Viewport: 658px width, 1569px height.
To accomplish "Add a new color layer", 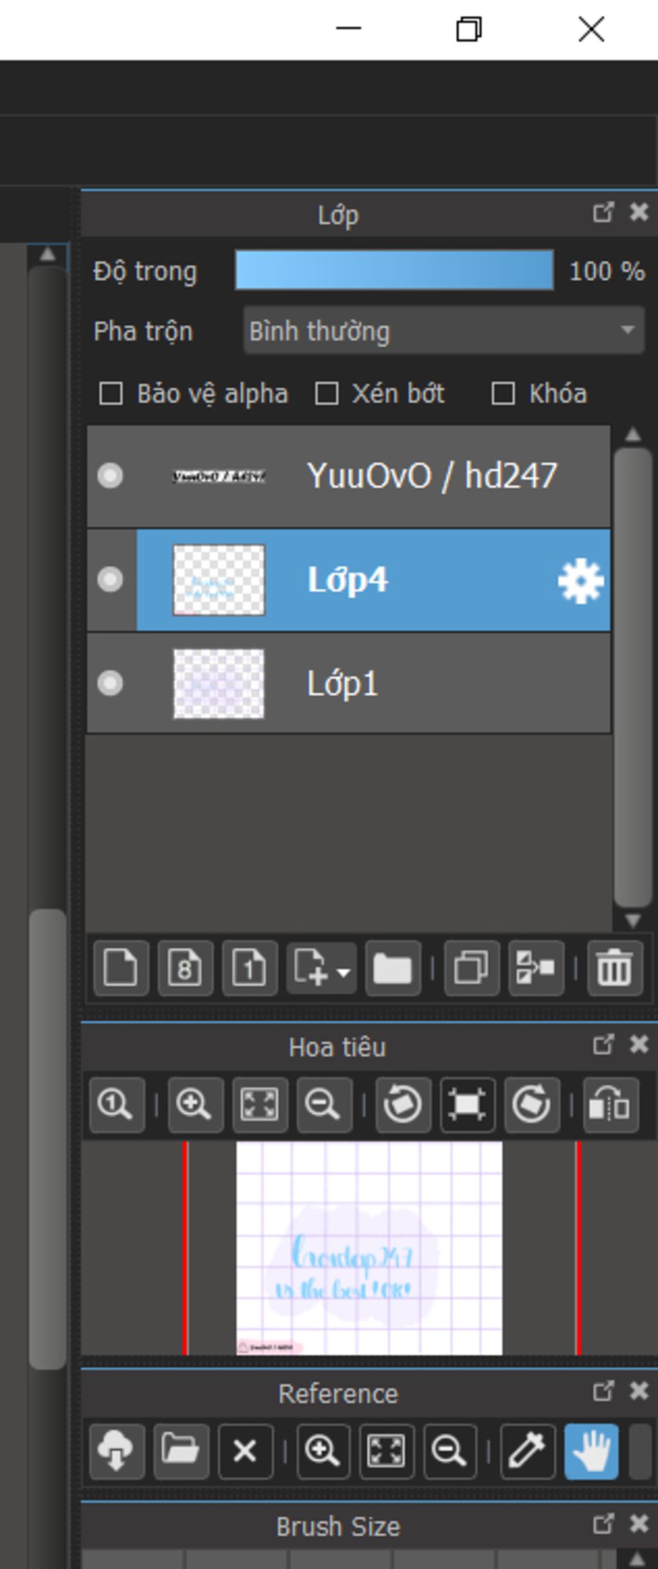I will (121, 968).
